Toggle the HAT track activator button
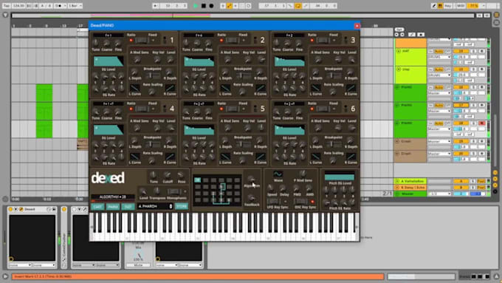Image resolution: width=502 pixels, height=283 pixels. (461, 51)
